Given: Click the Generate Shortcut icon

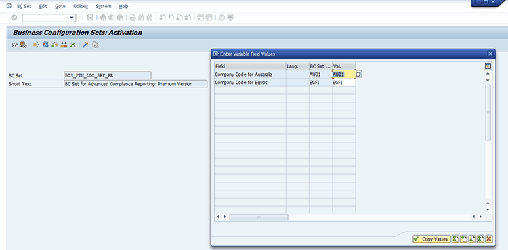Looking at the screenshot, I should click(209, 18).
